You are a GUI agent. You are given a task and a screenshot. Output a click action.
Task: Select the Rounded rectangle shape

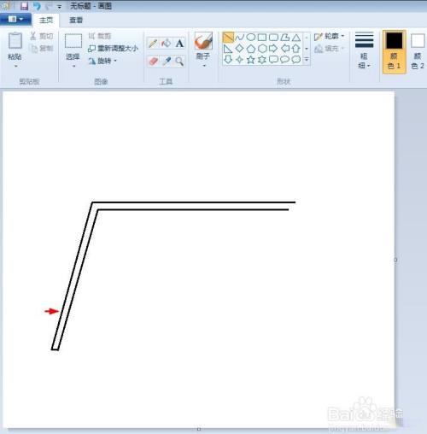273,38
